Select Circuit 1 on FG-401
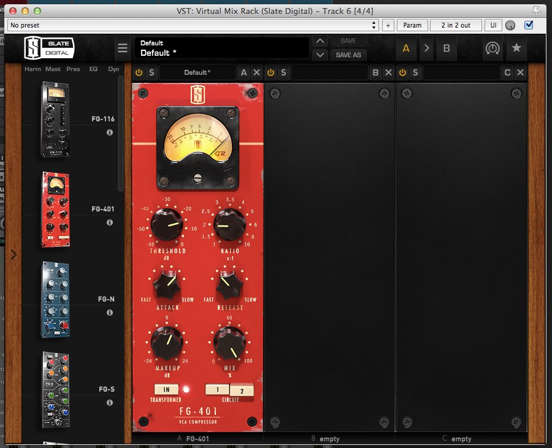The height and width of the screenshot is (448, 552). point(217,389)
